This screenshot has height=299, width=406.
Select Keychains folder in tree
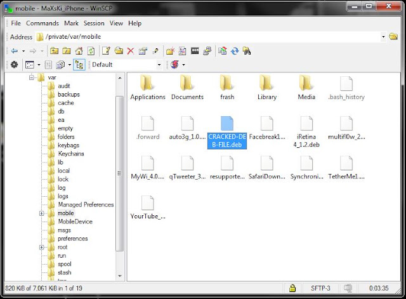click(x=71, y=154)
